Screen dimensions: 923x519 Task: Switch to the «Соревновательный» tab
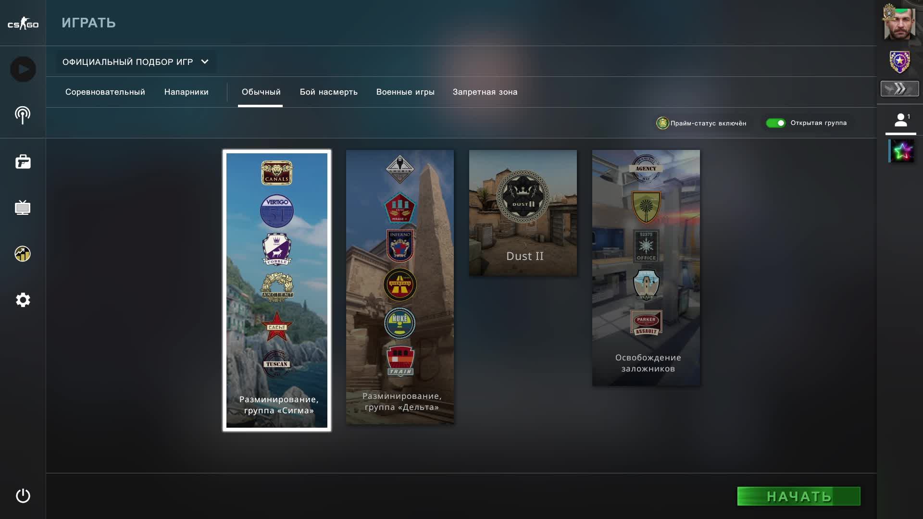coord(105,92)
